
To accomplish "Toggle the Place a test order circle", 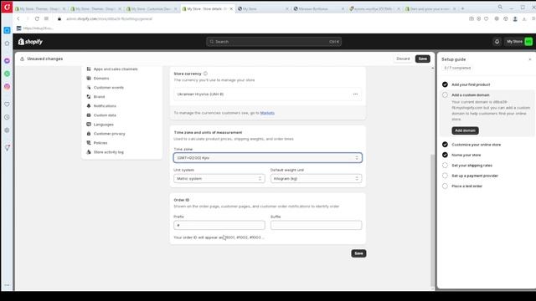I will pos(445,186).
